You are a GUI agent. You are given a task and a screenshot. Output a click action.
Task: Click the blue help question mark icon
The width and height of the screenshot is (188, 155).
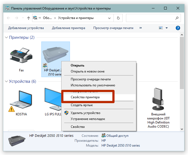click(178, 28)
